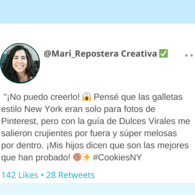The width and height of the screenshot is (195, 195).
Task: Click the word Pinterest in the post
Action: (19, 121)
